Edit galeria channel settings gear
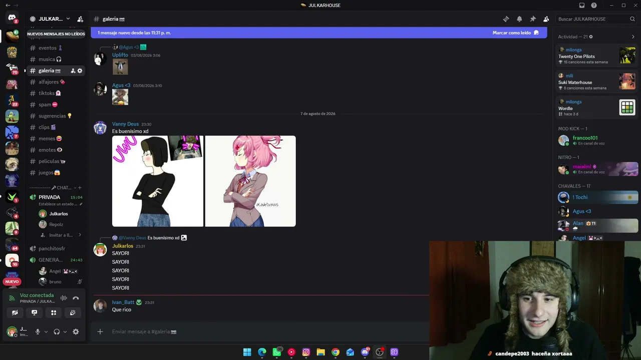The width and height of the screenshot is (641, 360). pyautogui.click(x=80, y=71)
